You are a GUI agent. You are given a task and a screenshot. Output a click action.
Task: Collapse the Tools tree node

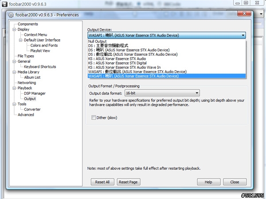click(14, 104)
